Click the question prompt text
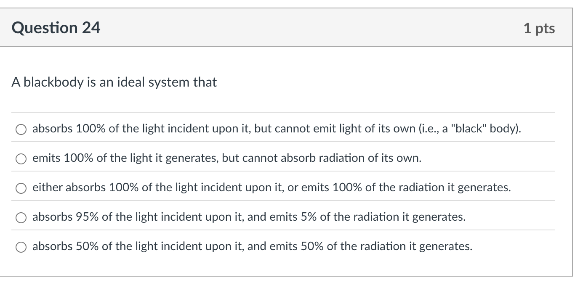The height and width of the screenshot is (293, 575). point(114,82)
